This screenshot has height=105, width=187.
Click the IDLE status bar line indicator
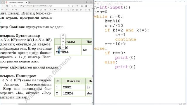180,104
